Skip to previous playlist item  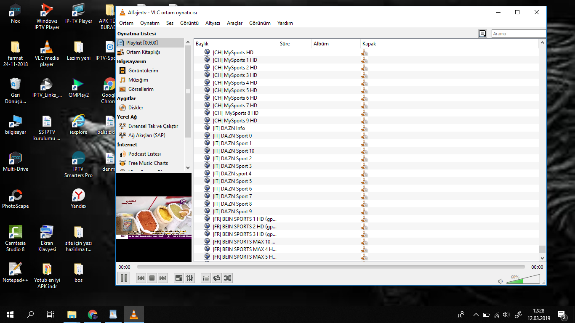[141, 278]
